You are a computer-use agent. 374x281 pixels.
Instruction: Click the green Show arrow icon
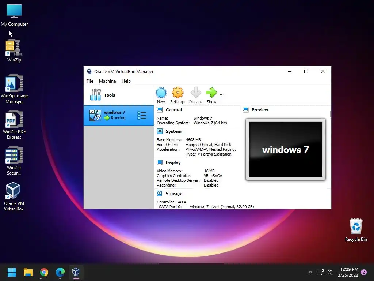click(211, 93)
